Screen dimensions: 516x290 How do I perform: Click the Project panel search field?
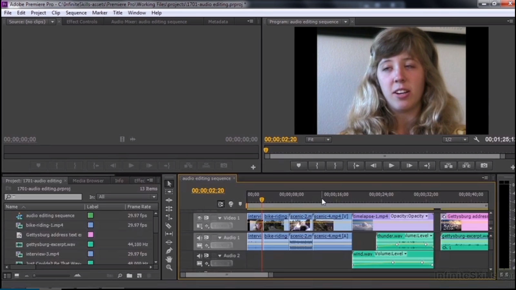pyautogui.click(x=43, y=197)
